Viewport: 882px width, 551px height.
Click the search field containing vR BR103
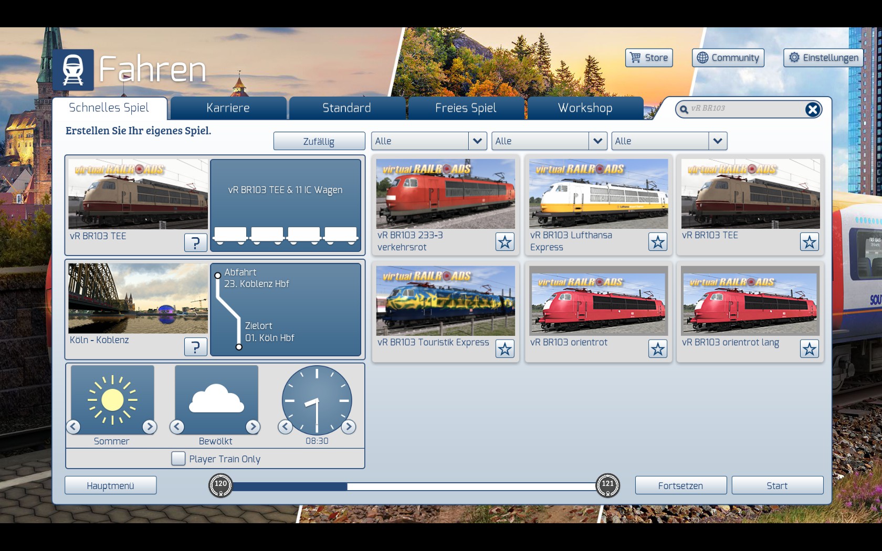747,109
